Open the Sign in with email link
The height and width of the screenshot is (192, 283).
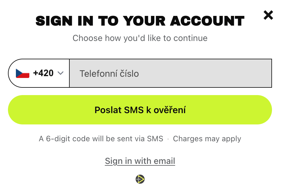pos(140,161)
